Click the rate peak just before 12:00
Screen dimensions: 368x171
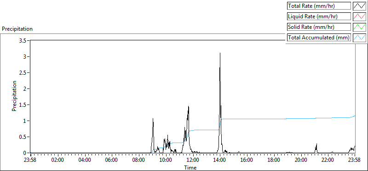(188, 107)
